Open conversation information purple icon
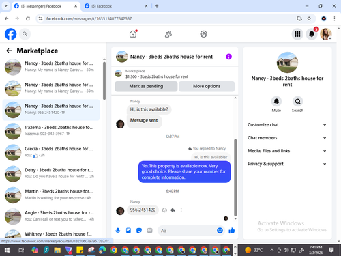The height and width of the screenshot is (256, 341). point(228,57)
